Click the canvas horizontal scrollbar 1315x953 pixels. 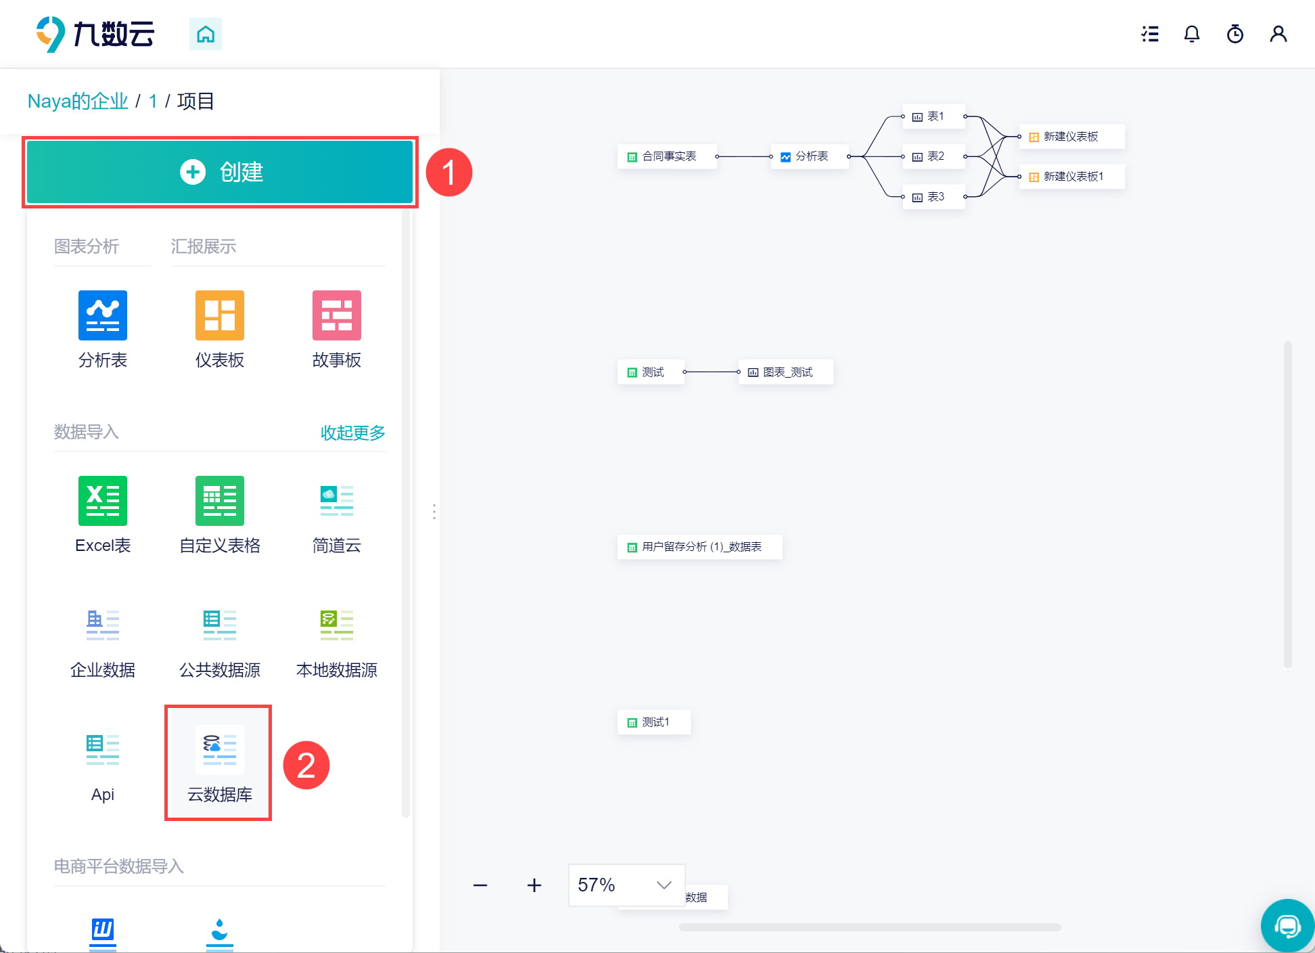click(869, 927)
